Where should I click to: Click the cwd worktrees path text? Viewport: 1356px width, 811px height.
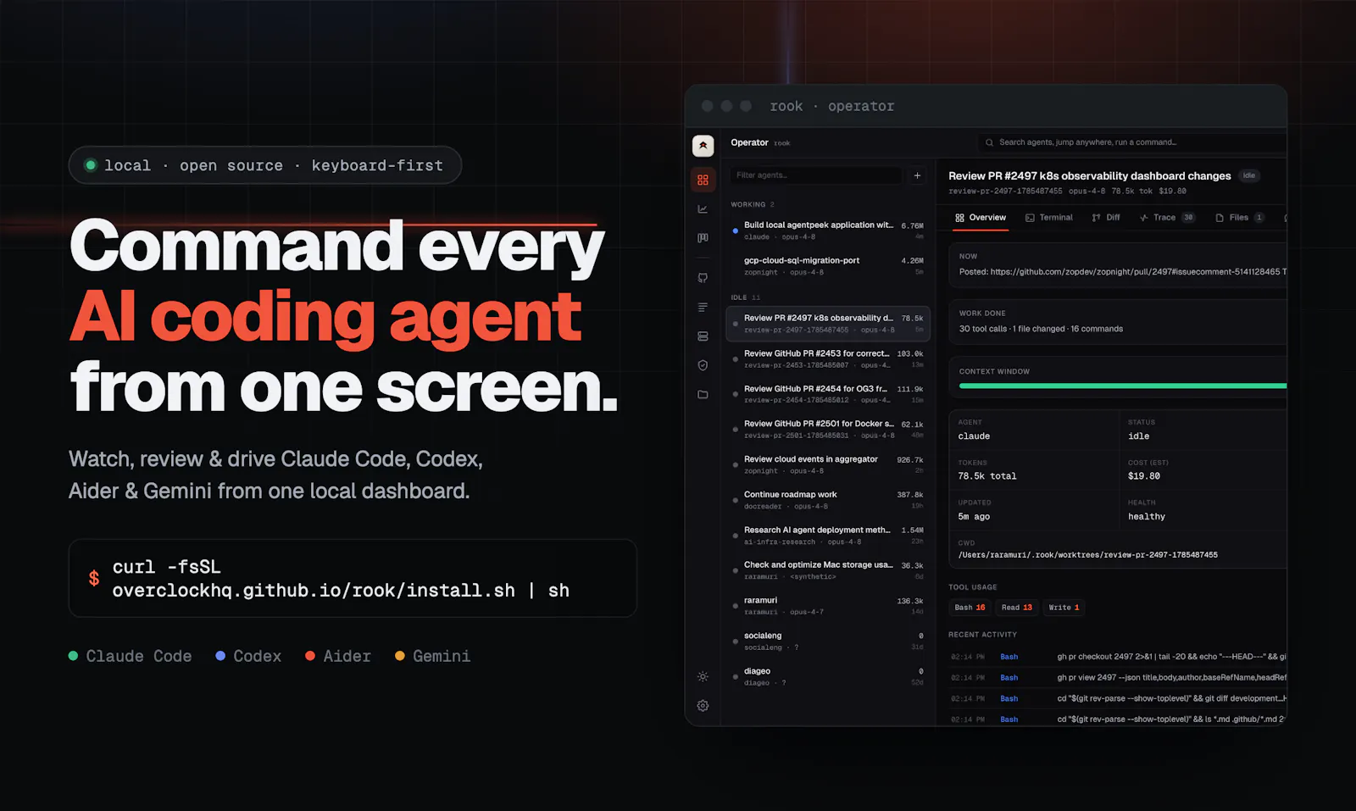click(x=1087, y=555)
